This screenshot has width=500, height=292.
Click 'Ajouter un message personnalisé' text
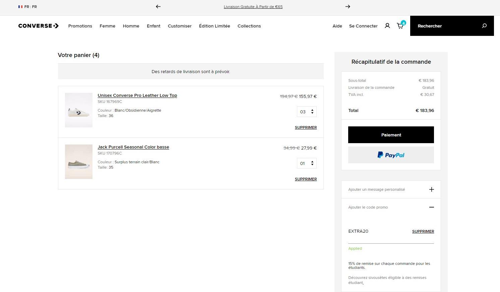point(377,189)
